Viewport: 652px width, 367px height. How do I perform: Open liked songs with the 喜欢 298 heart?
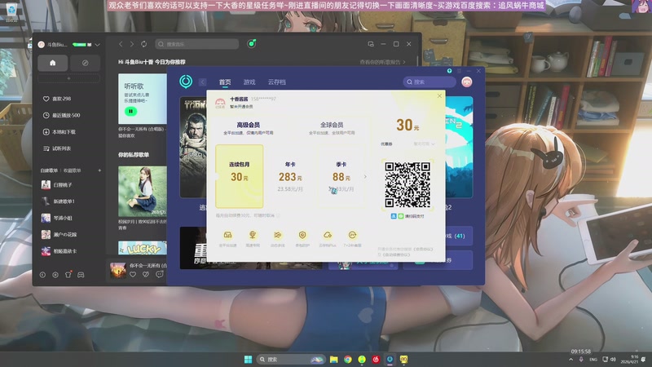57,99
